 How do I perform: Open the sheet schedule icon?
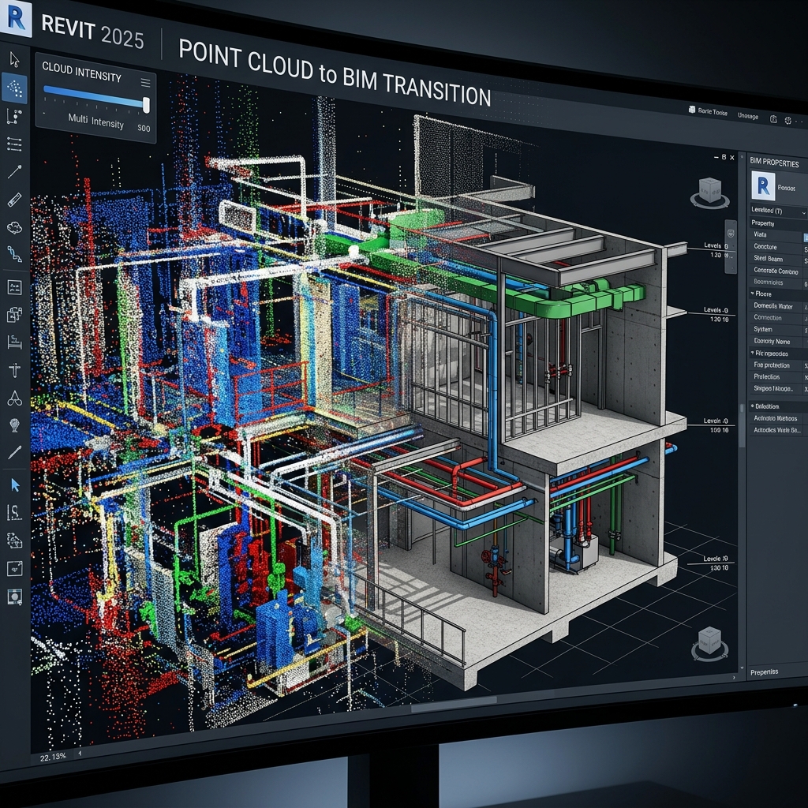point(14,287)
